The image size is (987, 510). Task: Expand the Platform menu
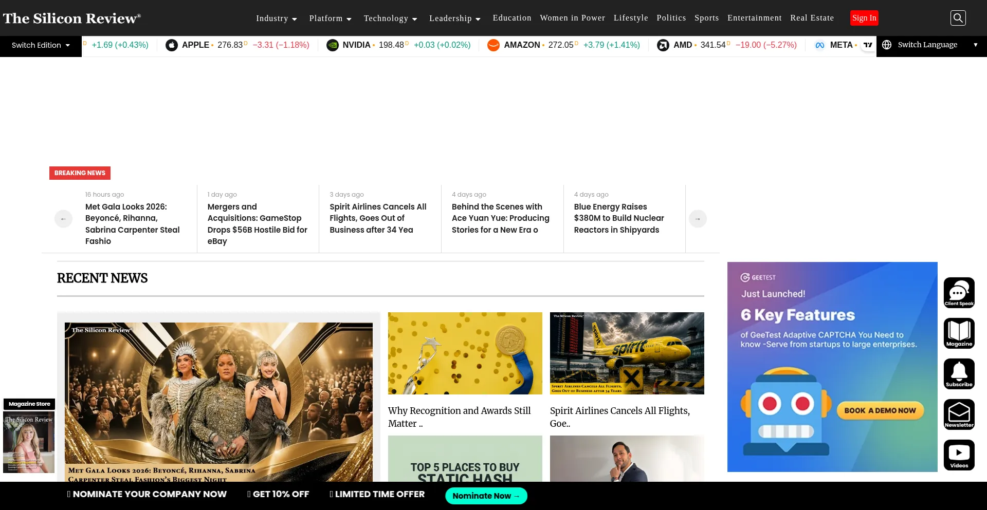[x=331, y=18]
